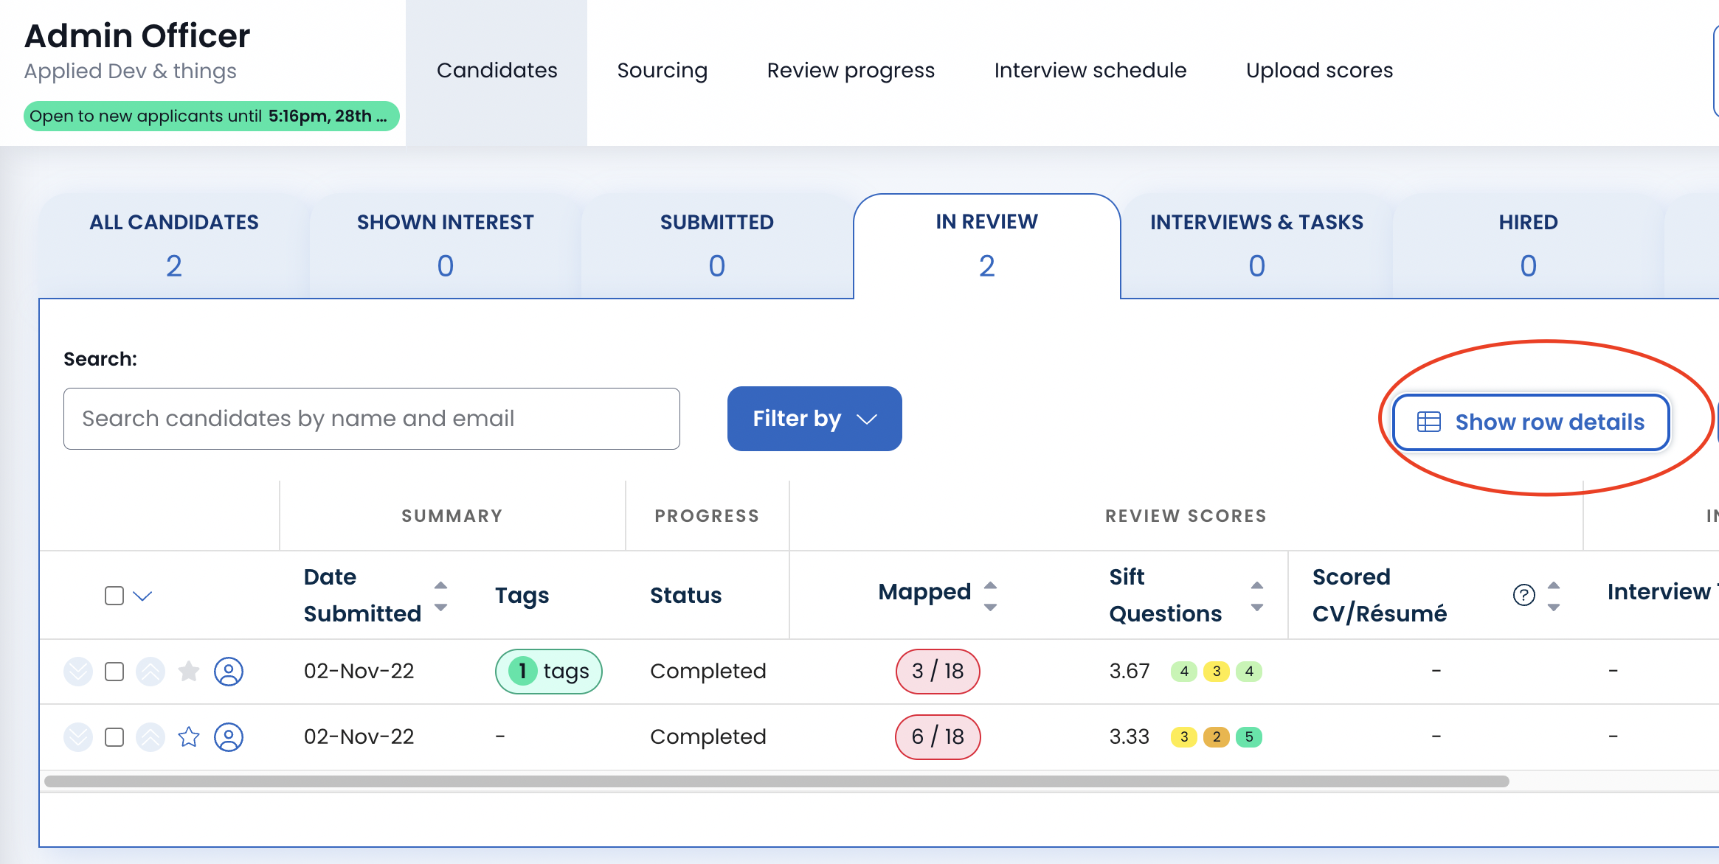
Task: Open the Review progress menu tab
Action: (x=851, y=71)
